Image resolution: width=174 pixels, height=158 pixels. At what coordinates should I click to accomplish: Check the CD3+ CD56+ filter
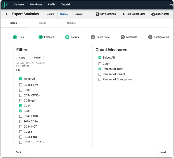[21, 95]
